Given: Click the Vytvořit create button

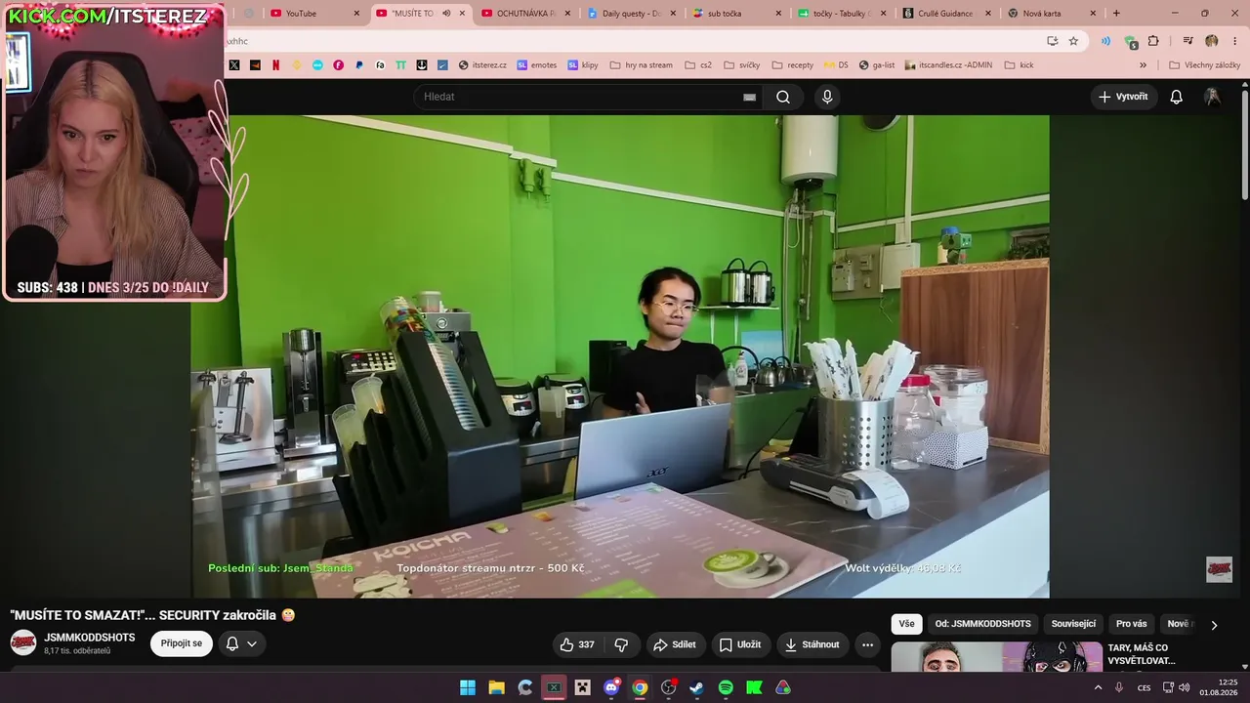Looking at the screenshot, I should click(x=1123, y=97).
